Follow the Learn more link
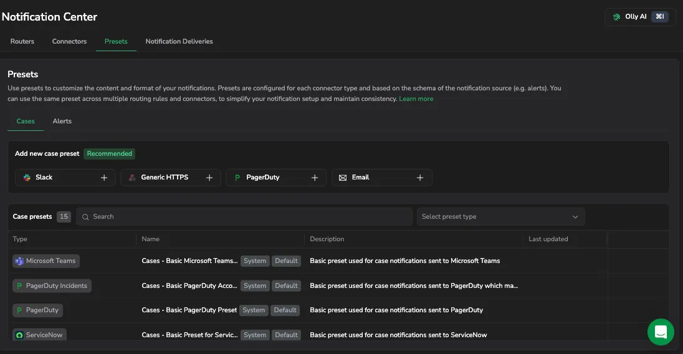683x354 pixels. (416, 99)
